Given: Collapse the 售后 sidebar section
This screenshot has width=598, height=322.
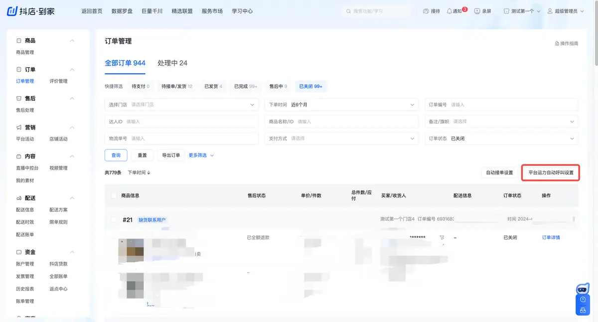Looking at the screenshot, I should click(72, 98).
